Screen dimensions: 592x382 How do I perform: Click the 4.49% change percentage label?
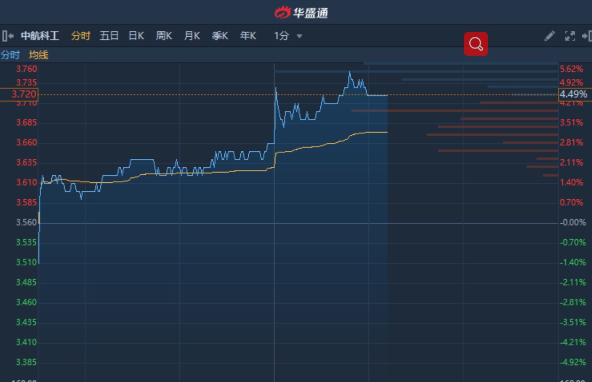[574, 94]
